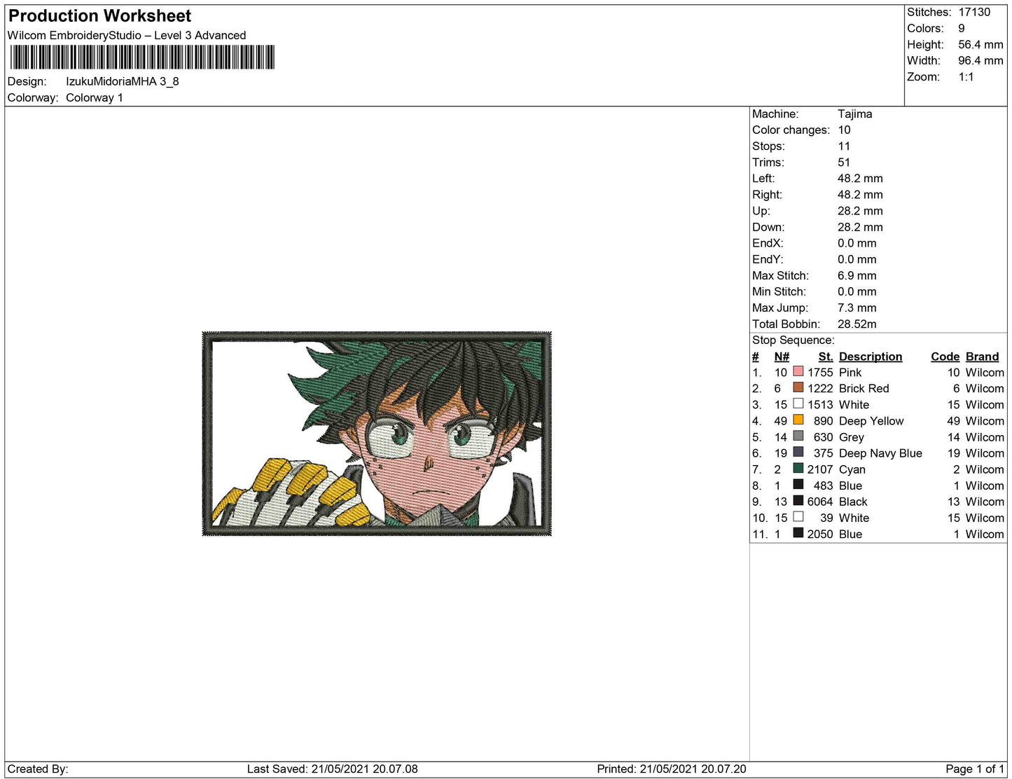The image size is (1012, 779).
Task: Click the "Stop Sequence:" heading
Action: [793, 340]
